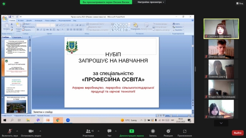Switch to Структура outline tab
This screenshot has width=246, height=138.
tap(17, 37)
